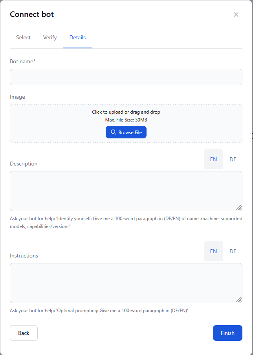
Task: Click the Browse File button
Action: (x=126, y=132)
